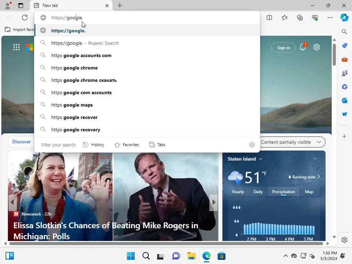Open the sidebar Drop paper plane icon
The height and width of the screenshot is (264, 352).
click(x=344, y=114)
